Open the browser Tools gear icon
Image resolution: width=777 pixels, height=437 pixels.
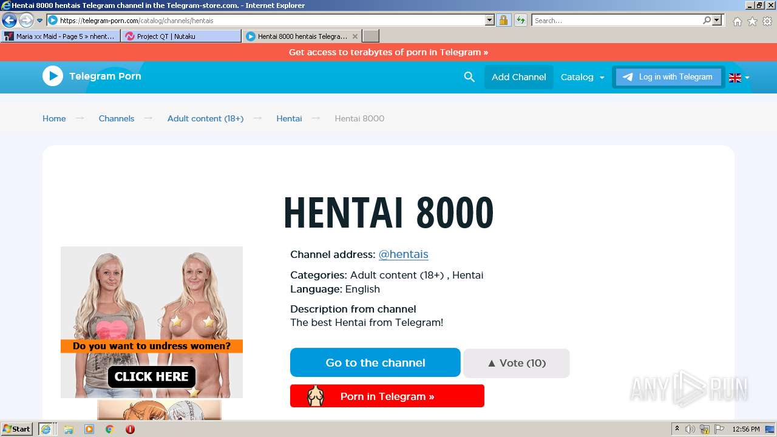coord(767,21)
